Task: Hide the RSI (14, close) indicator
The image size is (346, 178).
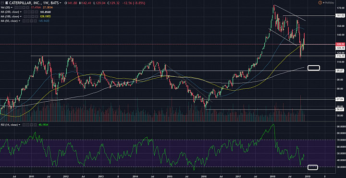Action: click(x=24, y=125)
